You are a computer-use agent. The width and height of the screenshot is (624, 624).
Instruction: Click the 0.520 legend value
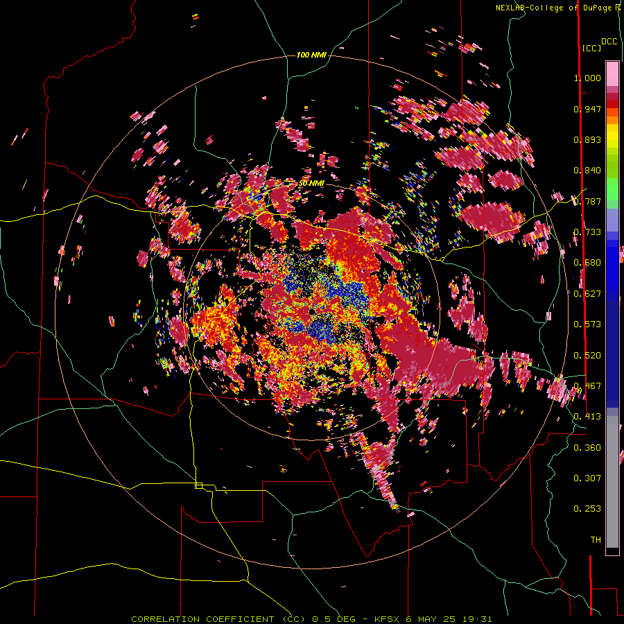coord(587,356)
